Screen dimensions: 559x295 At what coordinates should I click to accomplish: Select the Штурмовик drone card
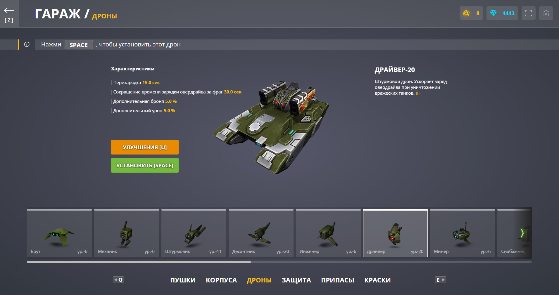click(x=194, y=233)
